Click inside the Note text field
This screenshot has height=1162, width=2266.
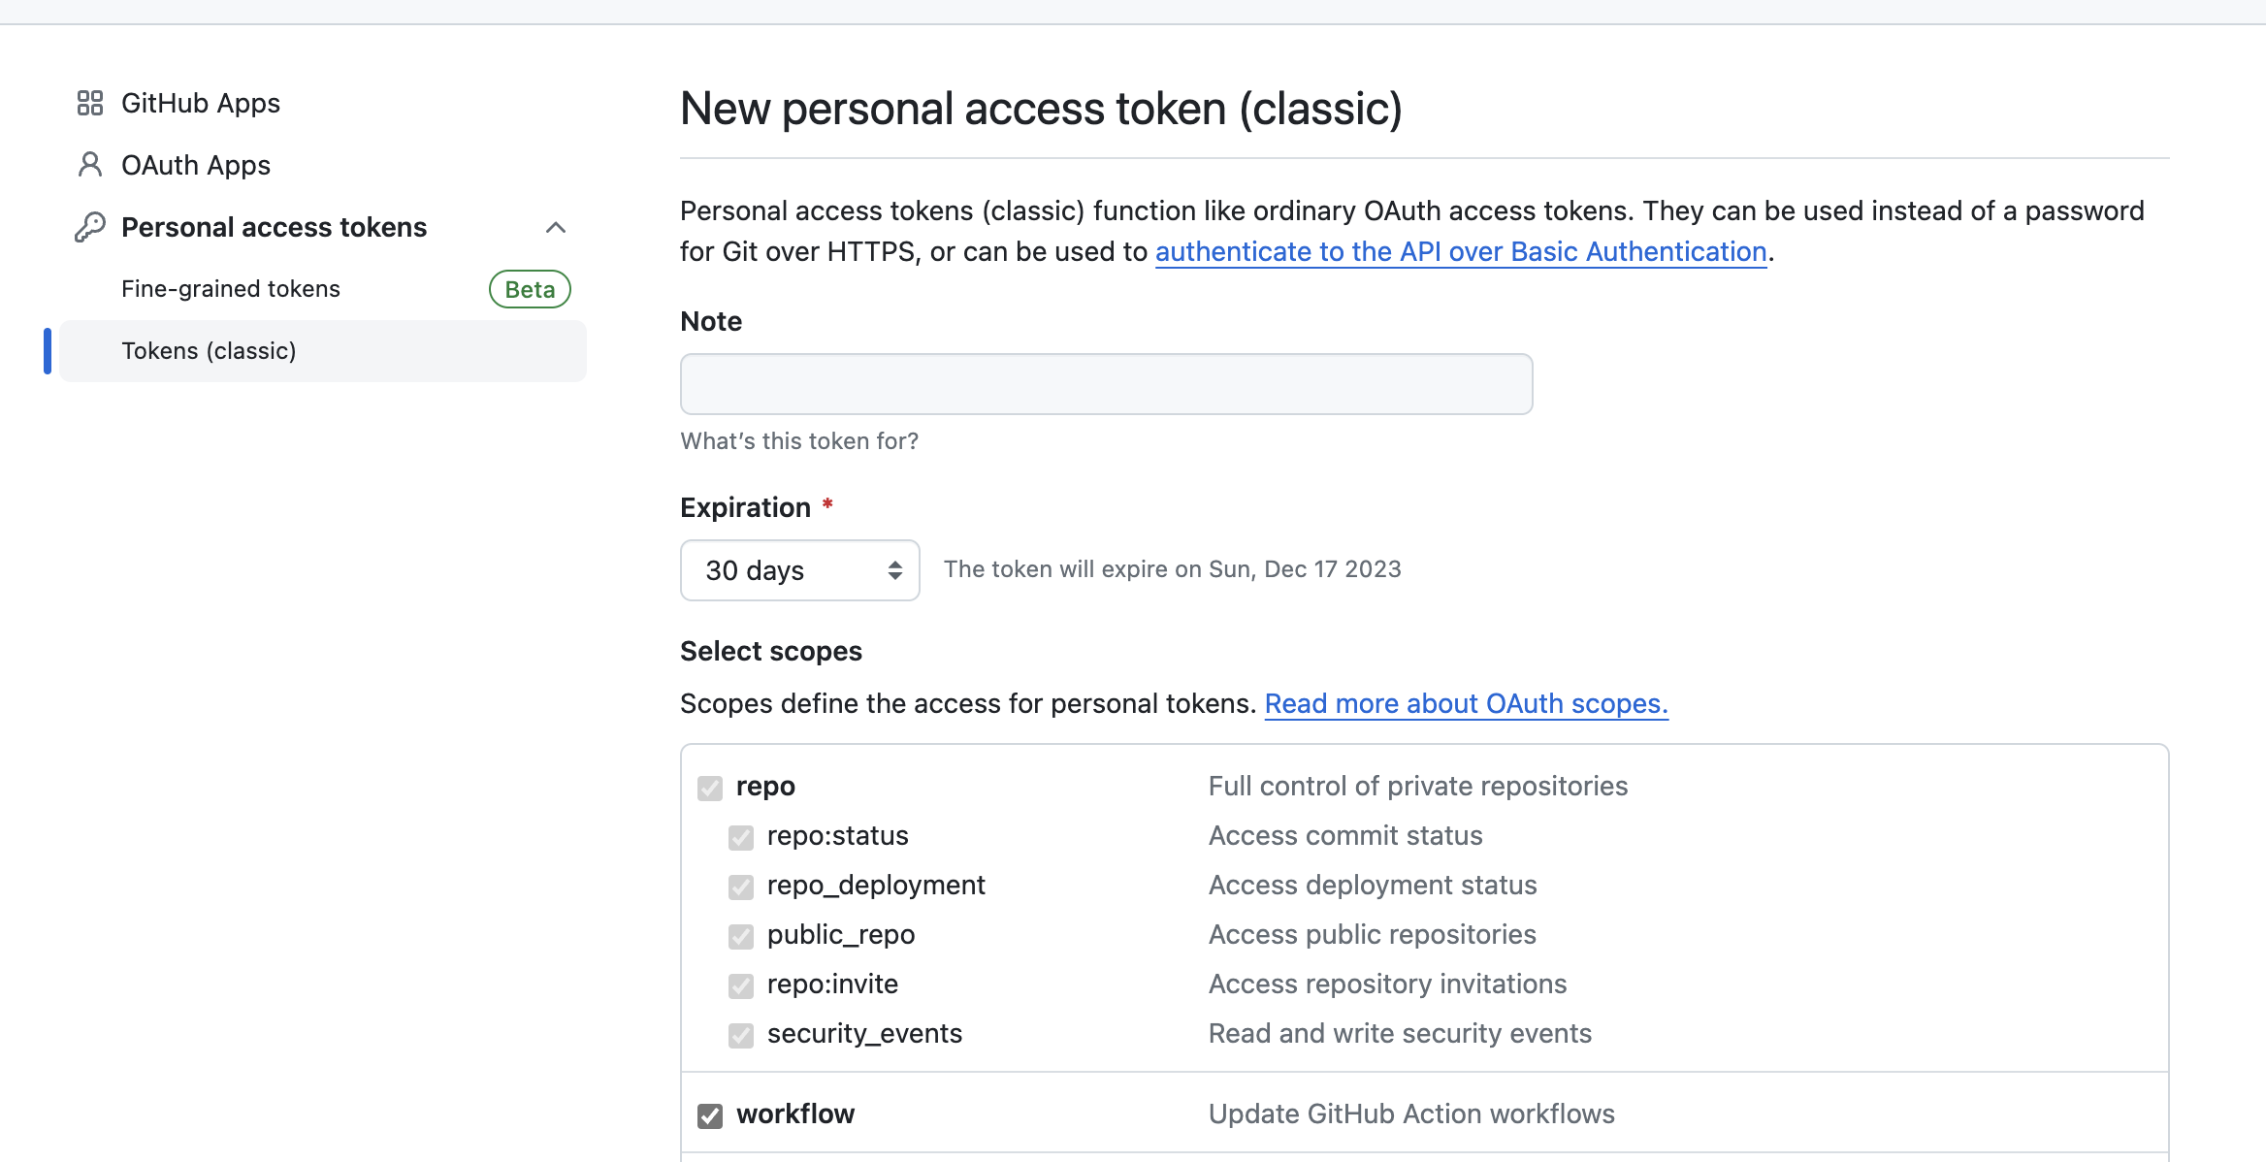click(x=1107, y=384)
